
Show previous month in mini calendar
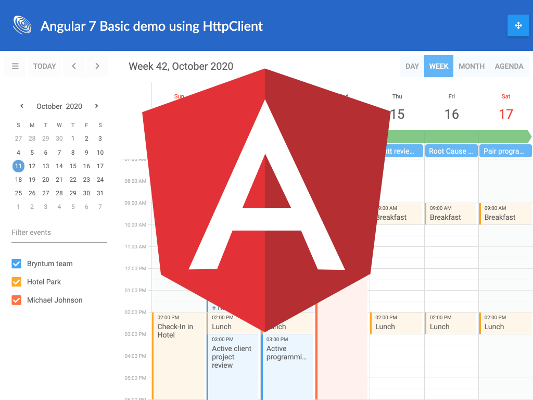[x=22, y=106]
